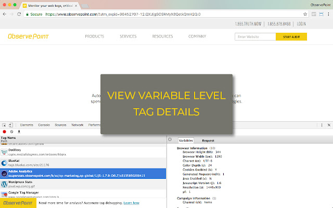This screenshot has width=333, height=208.
Task: Toggle the red record button
Action: click(x=4, y=132)
